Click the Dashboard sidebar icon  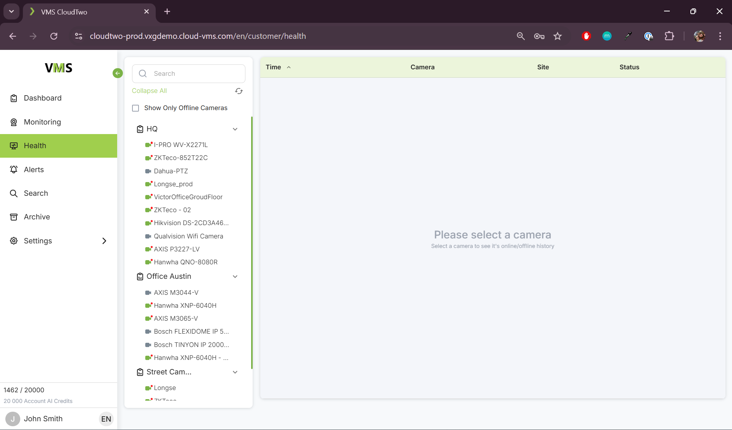pos(14,98)
